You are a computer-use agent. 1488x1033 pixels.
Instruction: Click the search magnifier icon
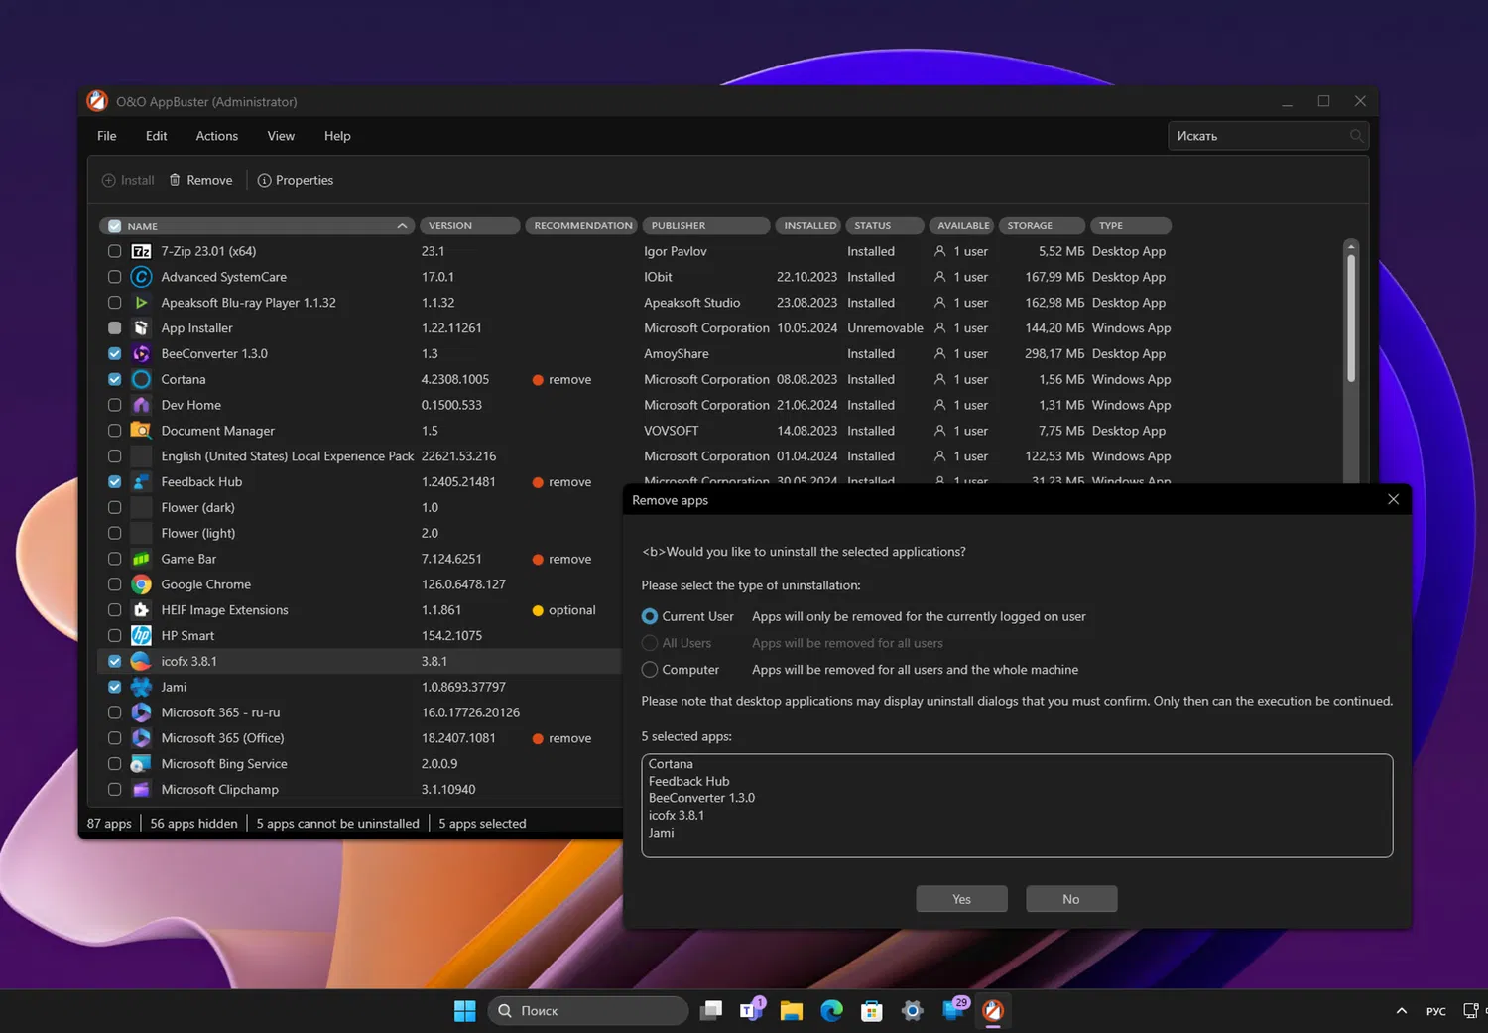[1356, 136]
